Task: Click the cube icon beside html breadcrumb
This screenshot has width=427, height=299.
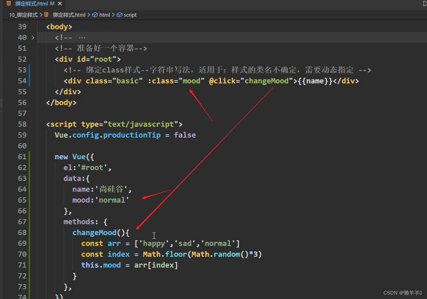Action: click(x=95, y=15)
